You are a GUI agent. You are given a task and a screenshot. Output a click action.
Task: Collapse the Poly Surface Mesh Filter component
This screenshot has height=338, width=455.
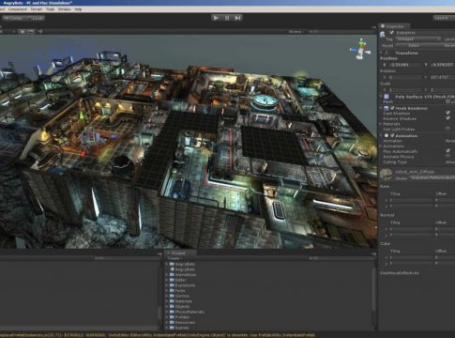(x=381, y=97)
